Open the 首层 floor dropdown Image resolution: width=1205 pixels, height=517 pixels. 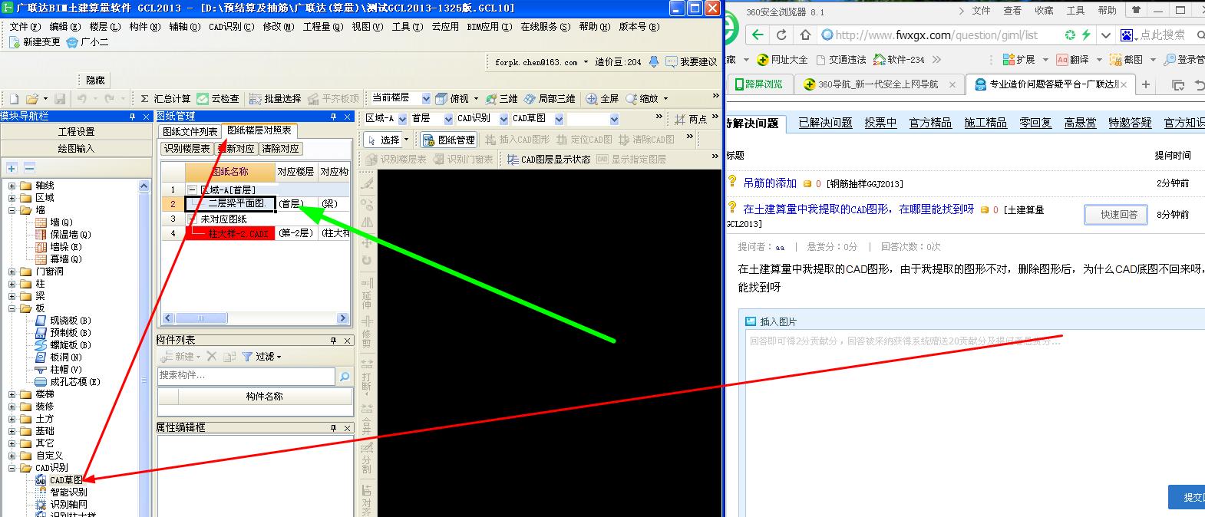(448, 119)
